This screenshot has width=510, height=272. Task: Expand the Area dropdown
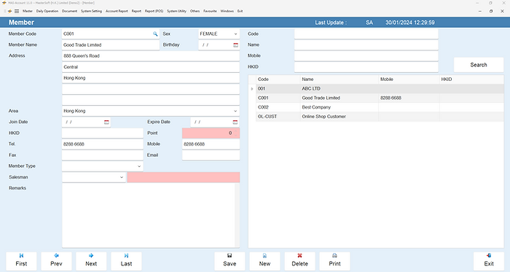pos(235,111)
